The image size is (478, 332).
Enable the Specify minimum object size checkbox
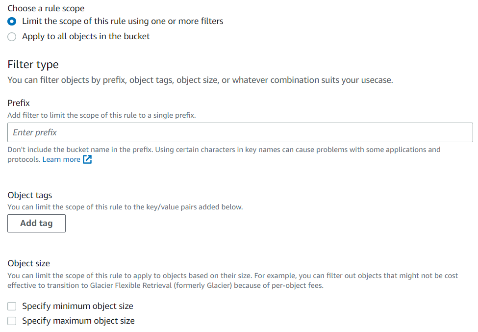12,306
